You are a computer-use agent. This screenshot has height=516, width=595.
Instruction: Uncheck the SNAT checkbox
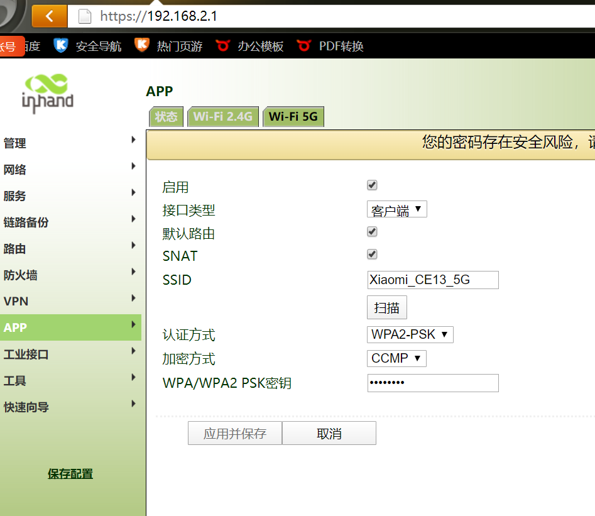(x=371, y=254)
